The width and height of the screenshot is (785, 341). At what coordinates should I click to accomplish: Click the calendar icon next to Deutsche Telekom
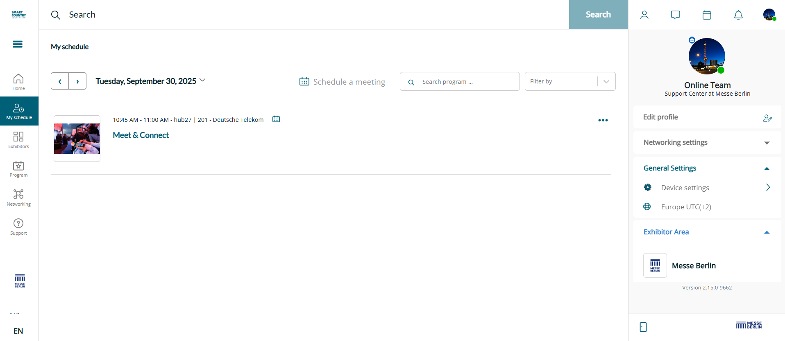276,119
